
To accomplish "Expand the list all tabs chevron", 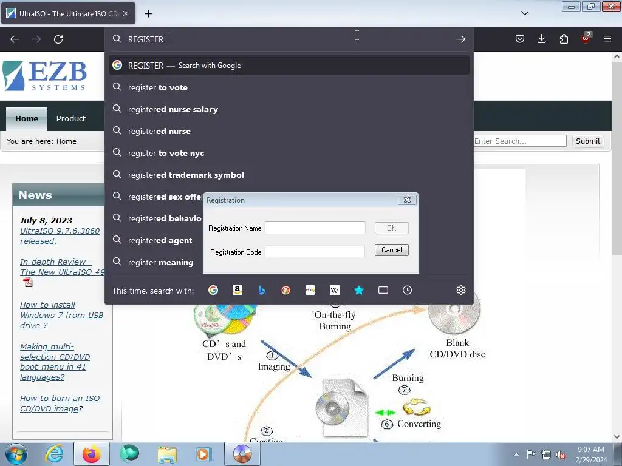I will 525,13.
